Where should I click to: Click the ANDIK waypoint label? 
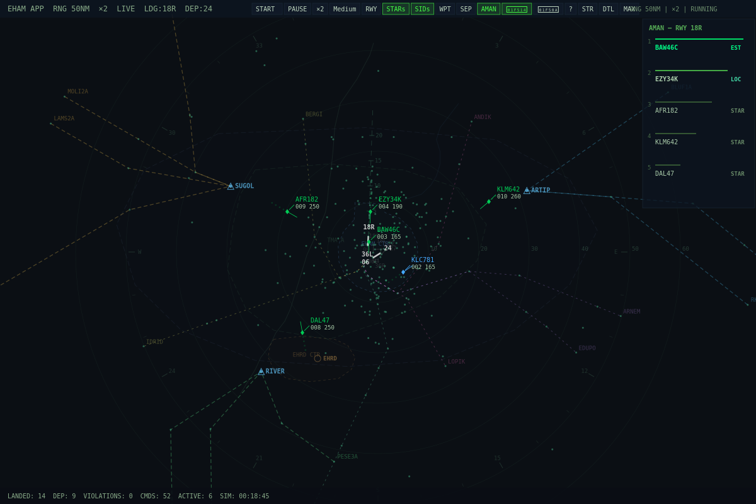tap(483, 117)
